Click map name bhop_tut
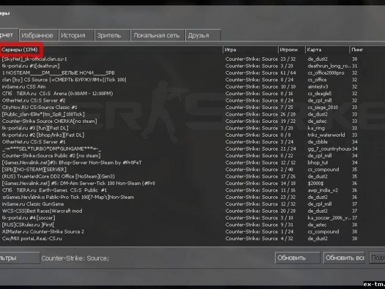385x289 pixels. coord(318,163)
